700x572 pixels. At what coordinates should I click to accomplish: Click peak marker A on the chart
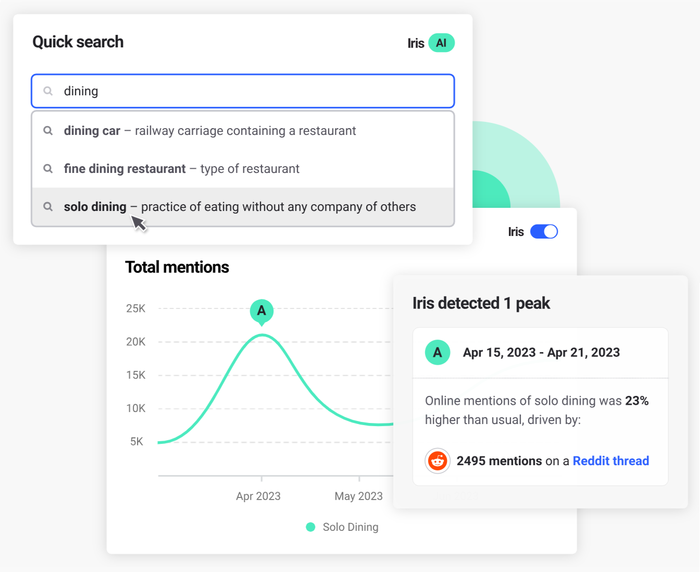pyautogui.click(x=261, y=311)
